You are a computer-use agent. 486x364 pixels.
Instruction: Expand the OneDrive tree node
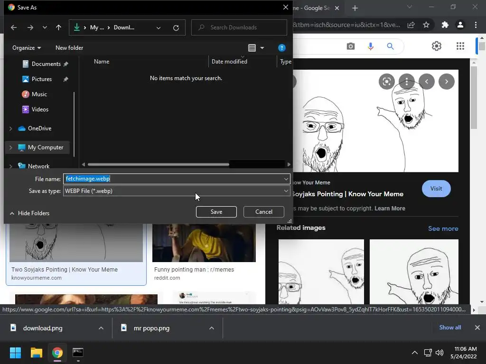tap(11, 128)
